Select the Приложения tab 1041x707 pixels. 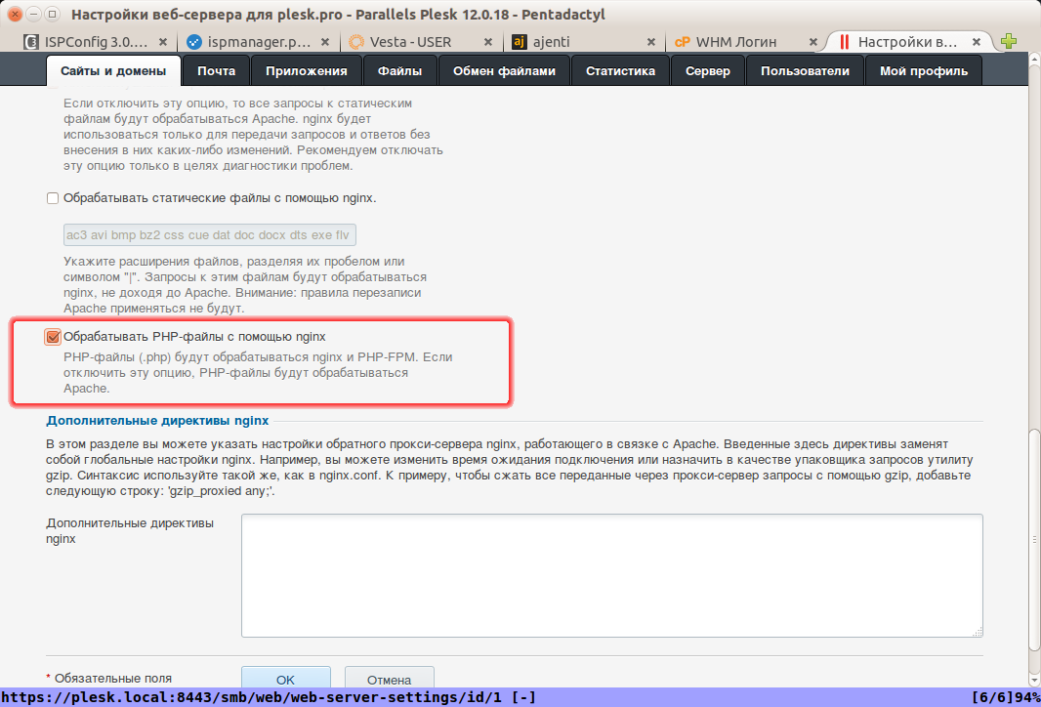(307, 69)
